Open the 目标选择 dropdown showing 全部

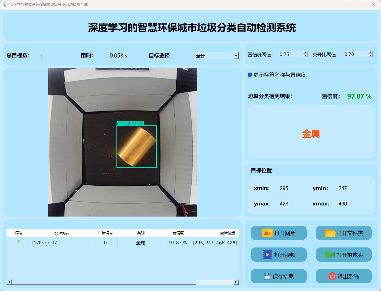click(x=217, y=56)
